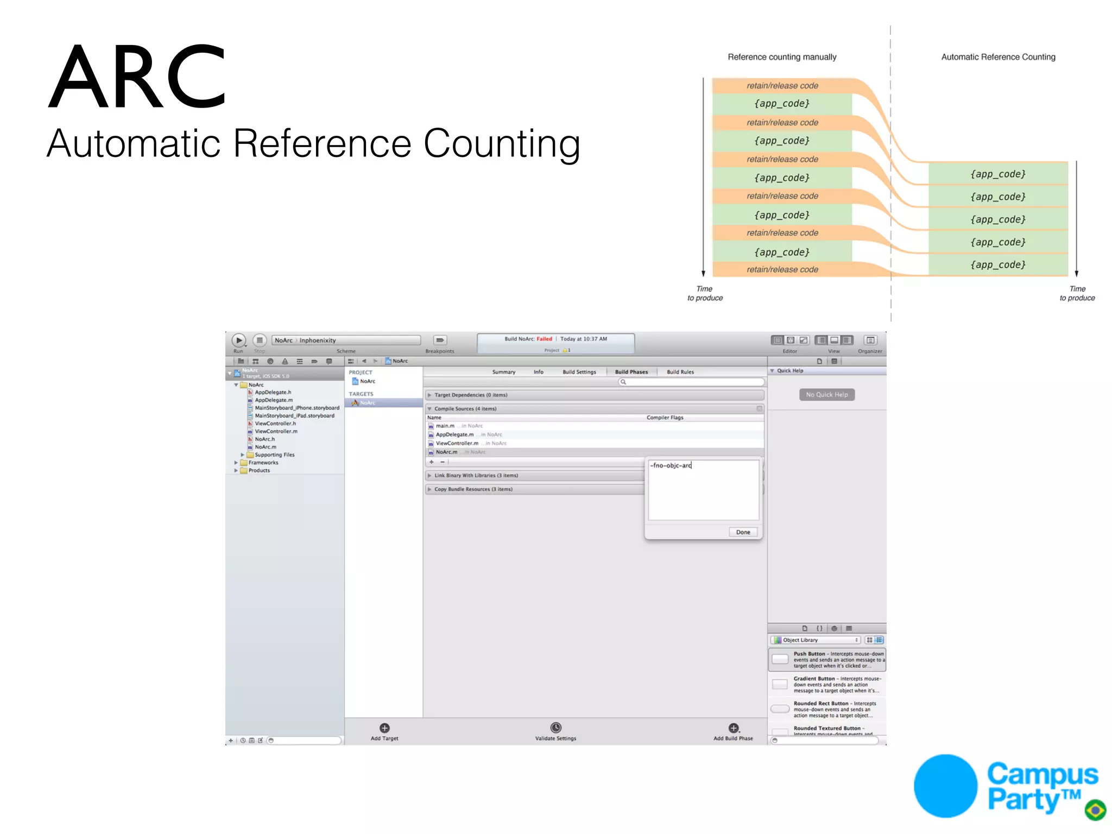Image resolution: width=1112 pixels, height=834 pixels.
Task: Select the NoArc target under TARGETS
Action: (x=383, y=403)
